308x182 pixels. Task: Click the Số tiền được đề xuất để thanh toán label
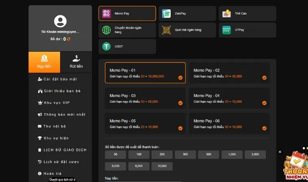click(x=132, y=147)
